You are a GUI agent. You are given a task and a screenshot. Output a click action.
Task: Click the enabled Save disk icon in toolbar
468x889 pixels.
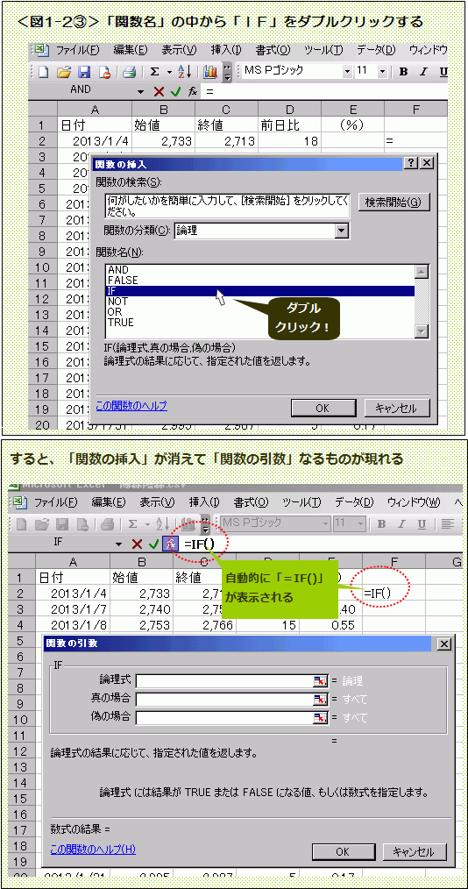(84, 72)
